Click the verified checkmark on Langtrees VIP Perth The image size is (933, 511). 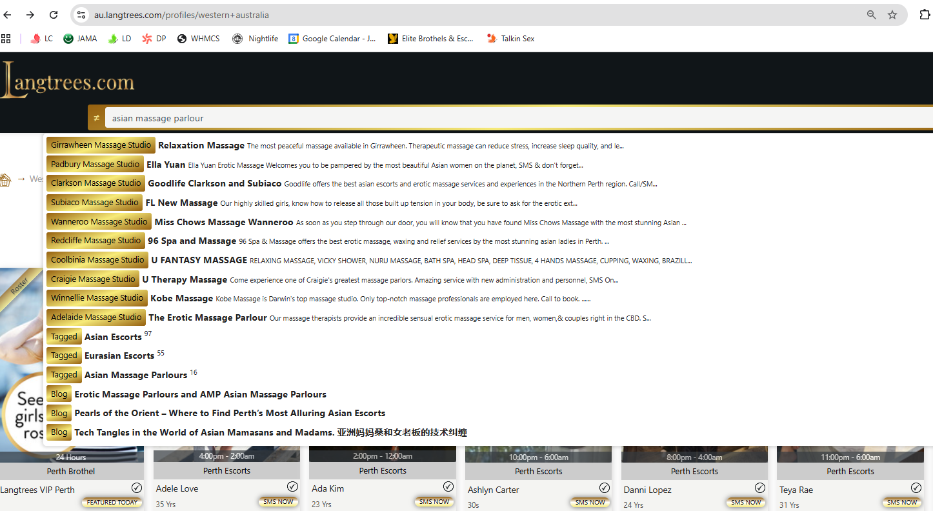pyautogui.click(x=137, y=488)
